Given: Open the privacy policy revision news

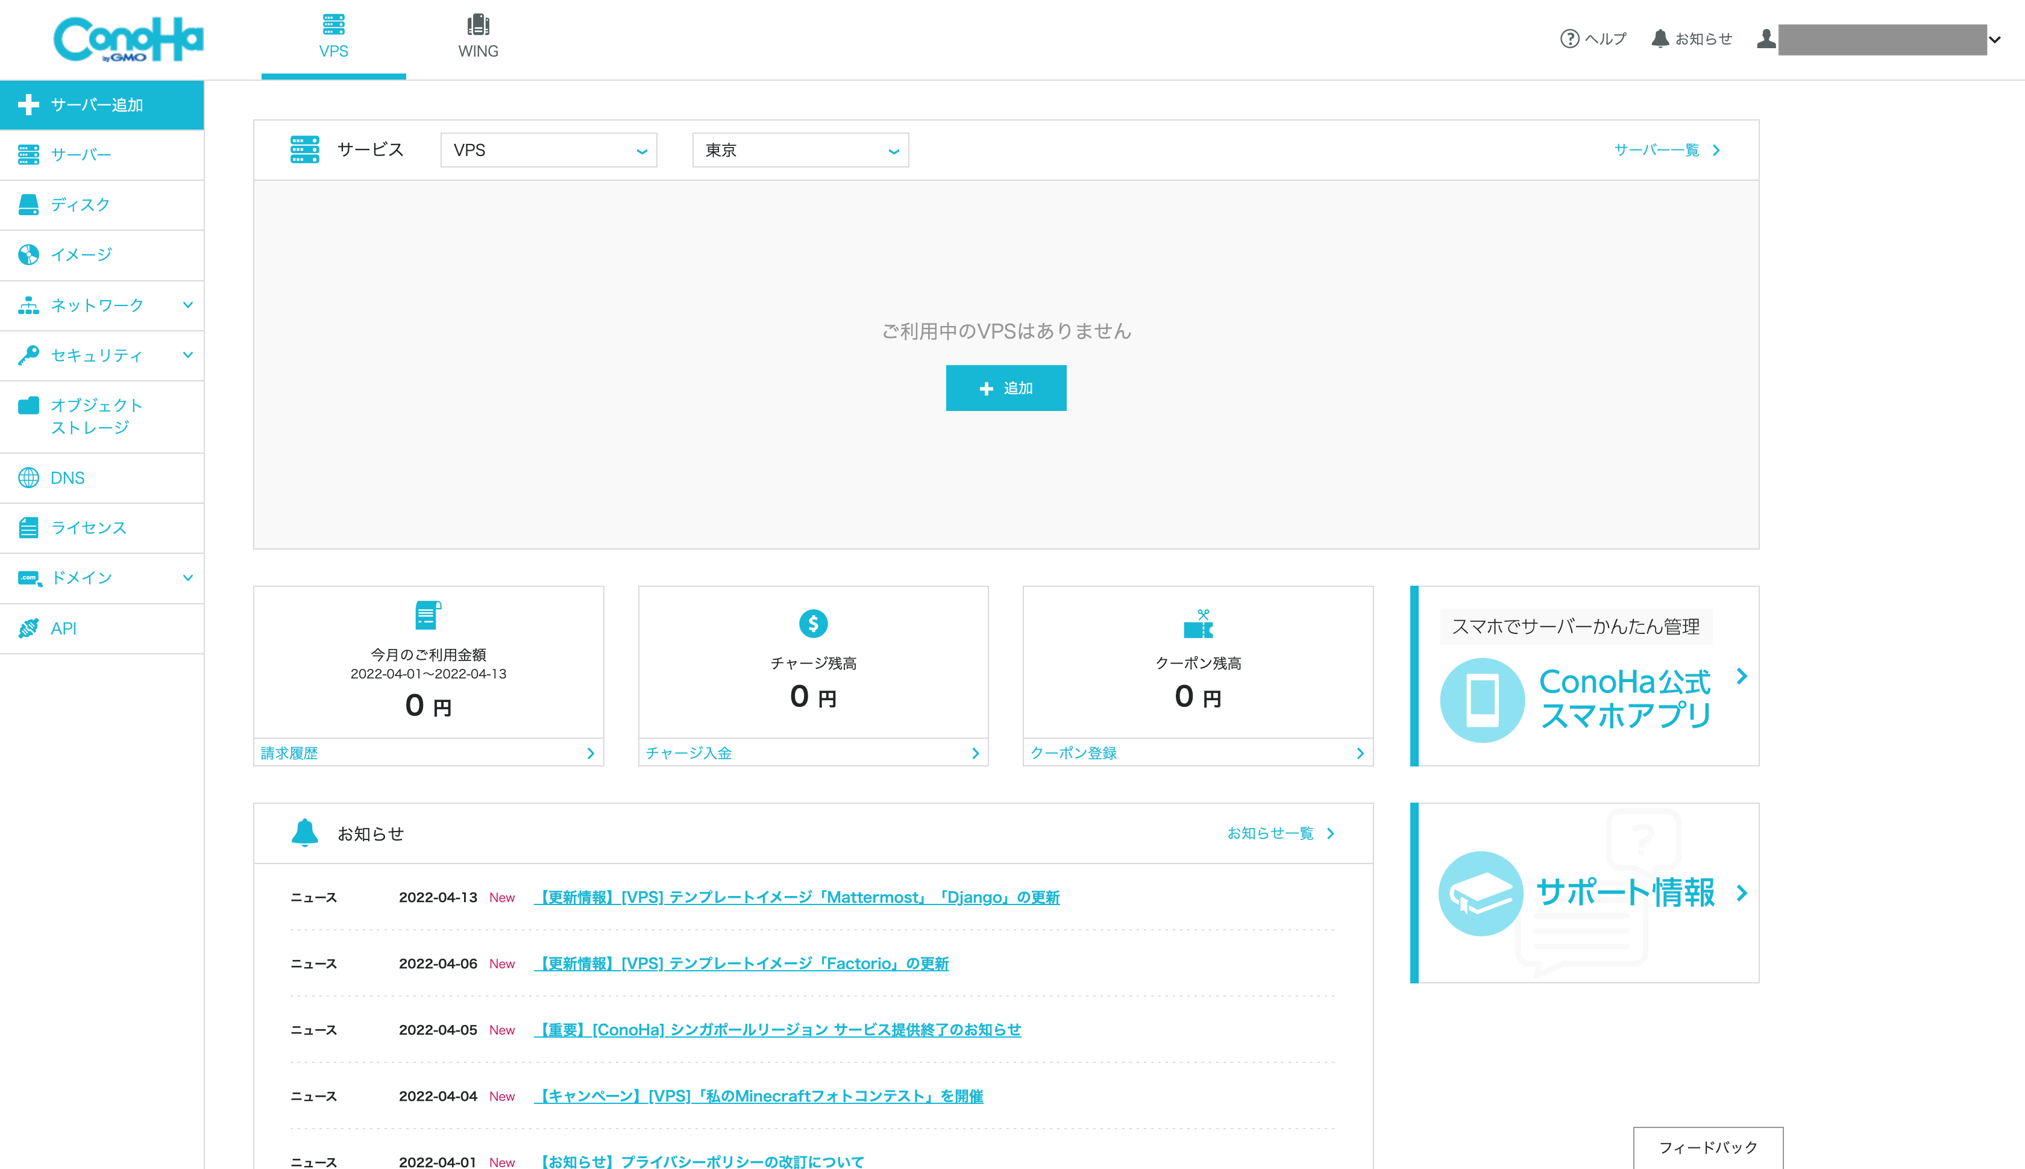Looking at the screenshot, I should pyautogui.click(x=699, y=1161).
